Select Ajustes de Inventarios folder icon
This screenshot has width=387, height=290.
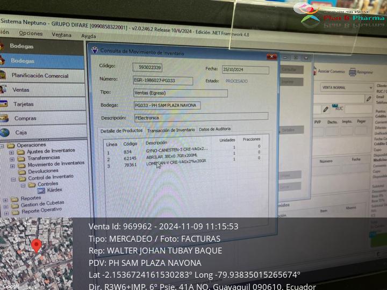pos(20,152)
